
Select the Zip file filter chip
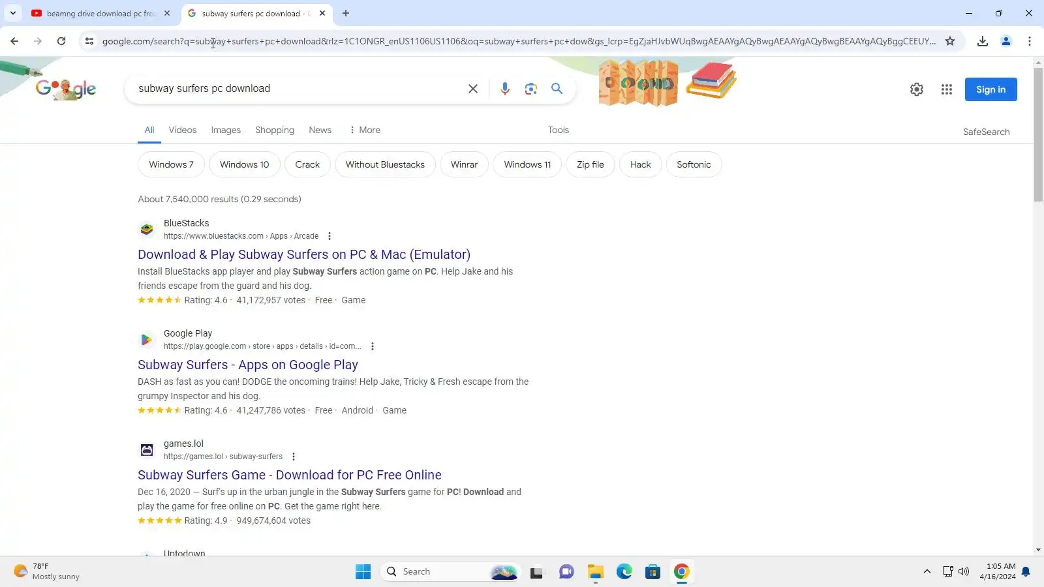590,164
